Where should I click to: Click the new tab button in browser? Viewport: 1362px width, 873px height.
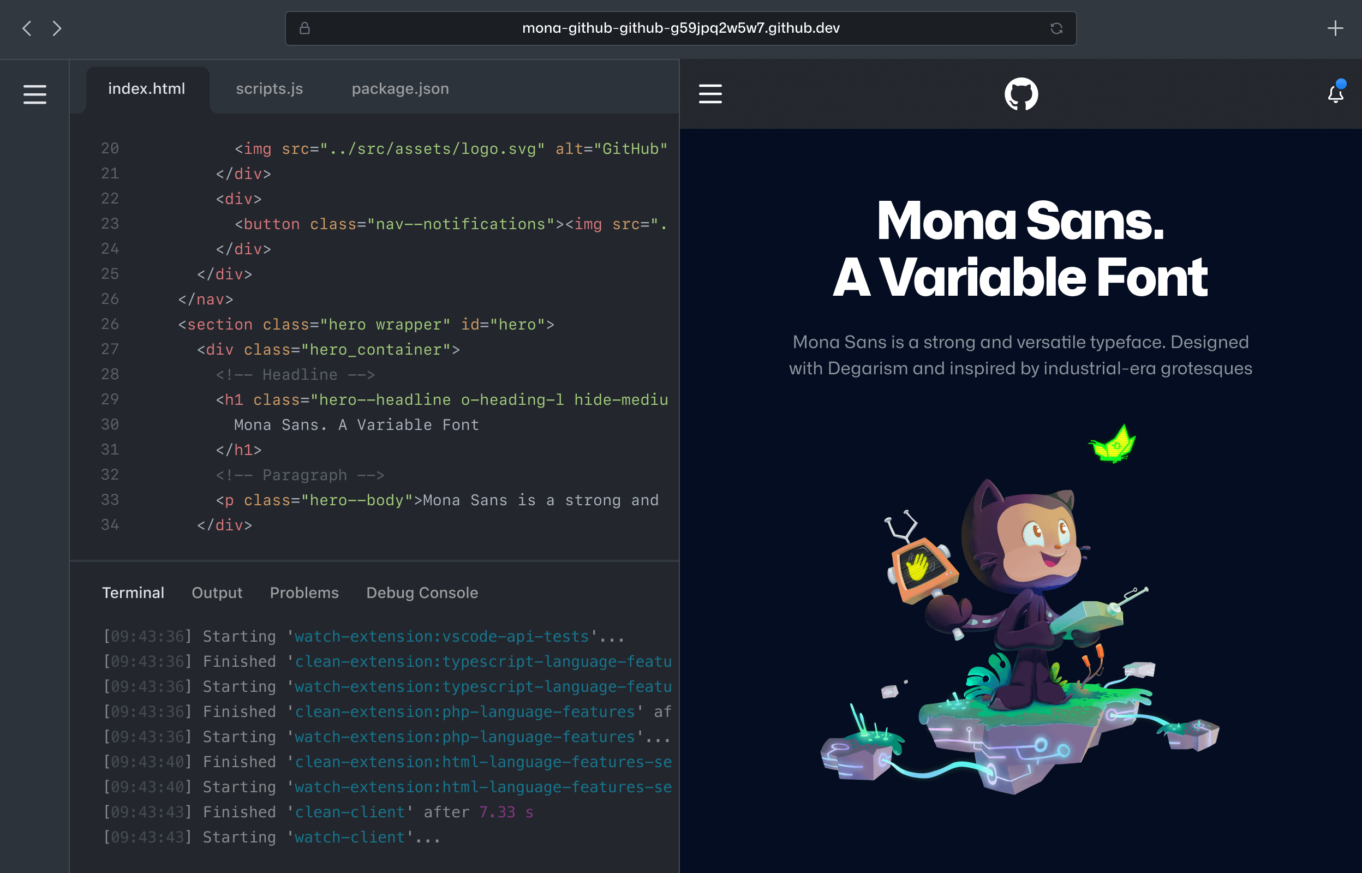tap(1335, 27)
